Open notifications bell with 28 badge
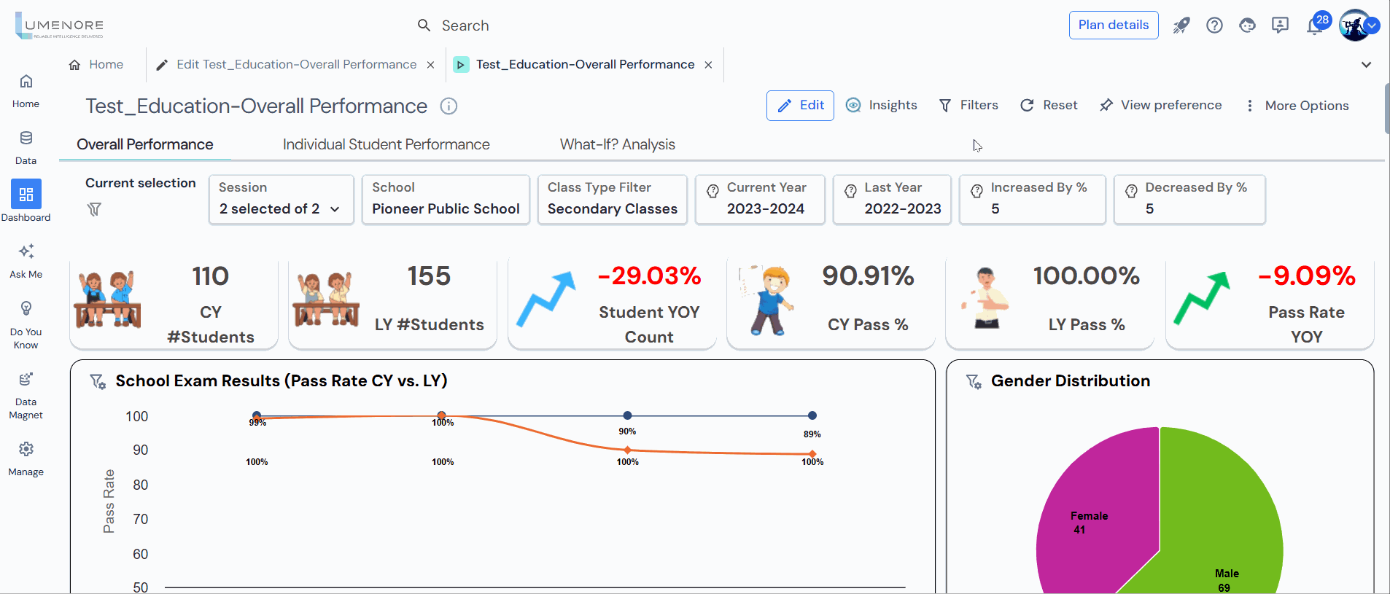 [x=1315, y=26]
